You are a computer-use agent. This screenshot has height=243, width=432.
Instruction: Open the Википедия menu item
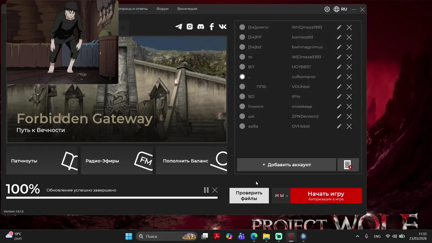point(187,9)
